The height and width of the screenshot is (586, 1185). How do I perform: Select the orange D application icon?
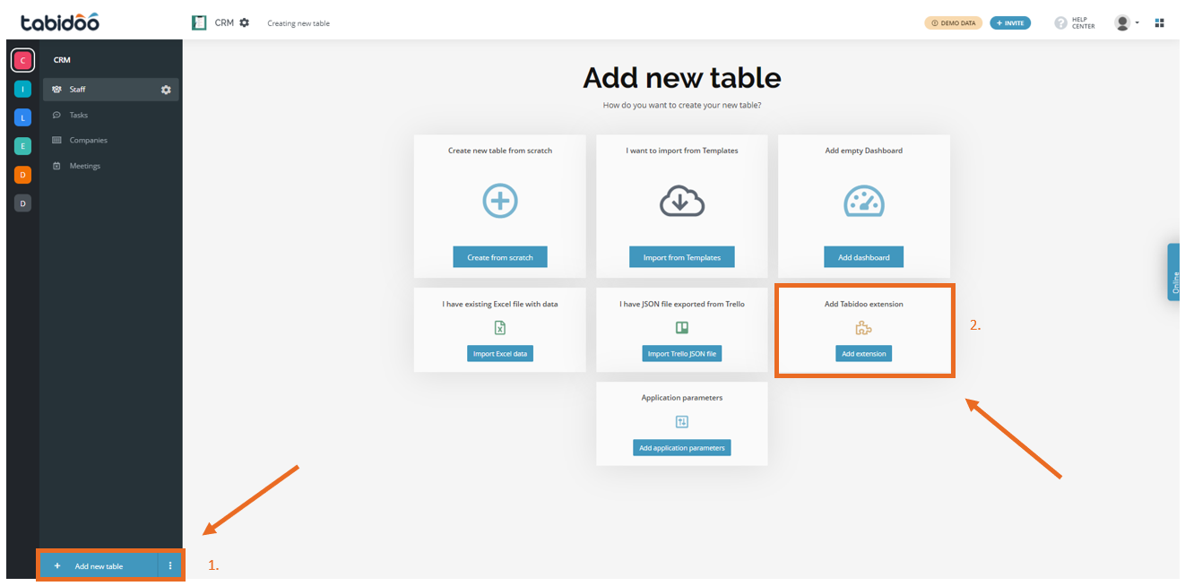coord(23,175)
